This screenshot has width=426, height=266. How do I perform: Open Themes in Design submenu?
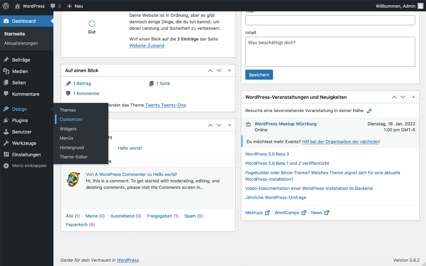coord(68,110)
